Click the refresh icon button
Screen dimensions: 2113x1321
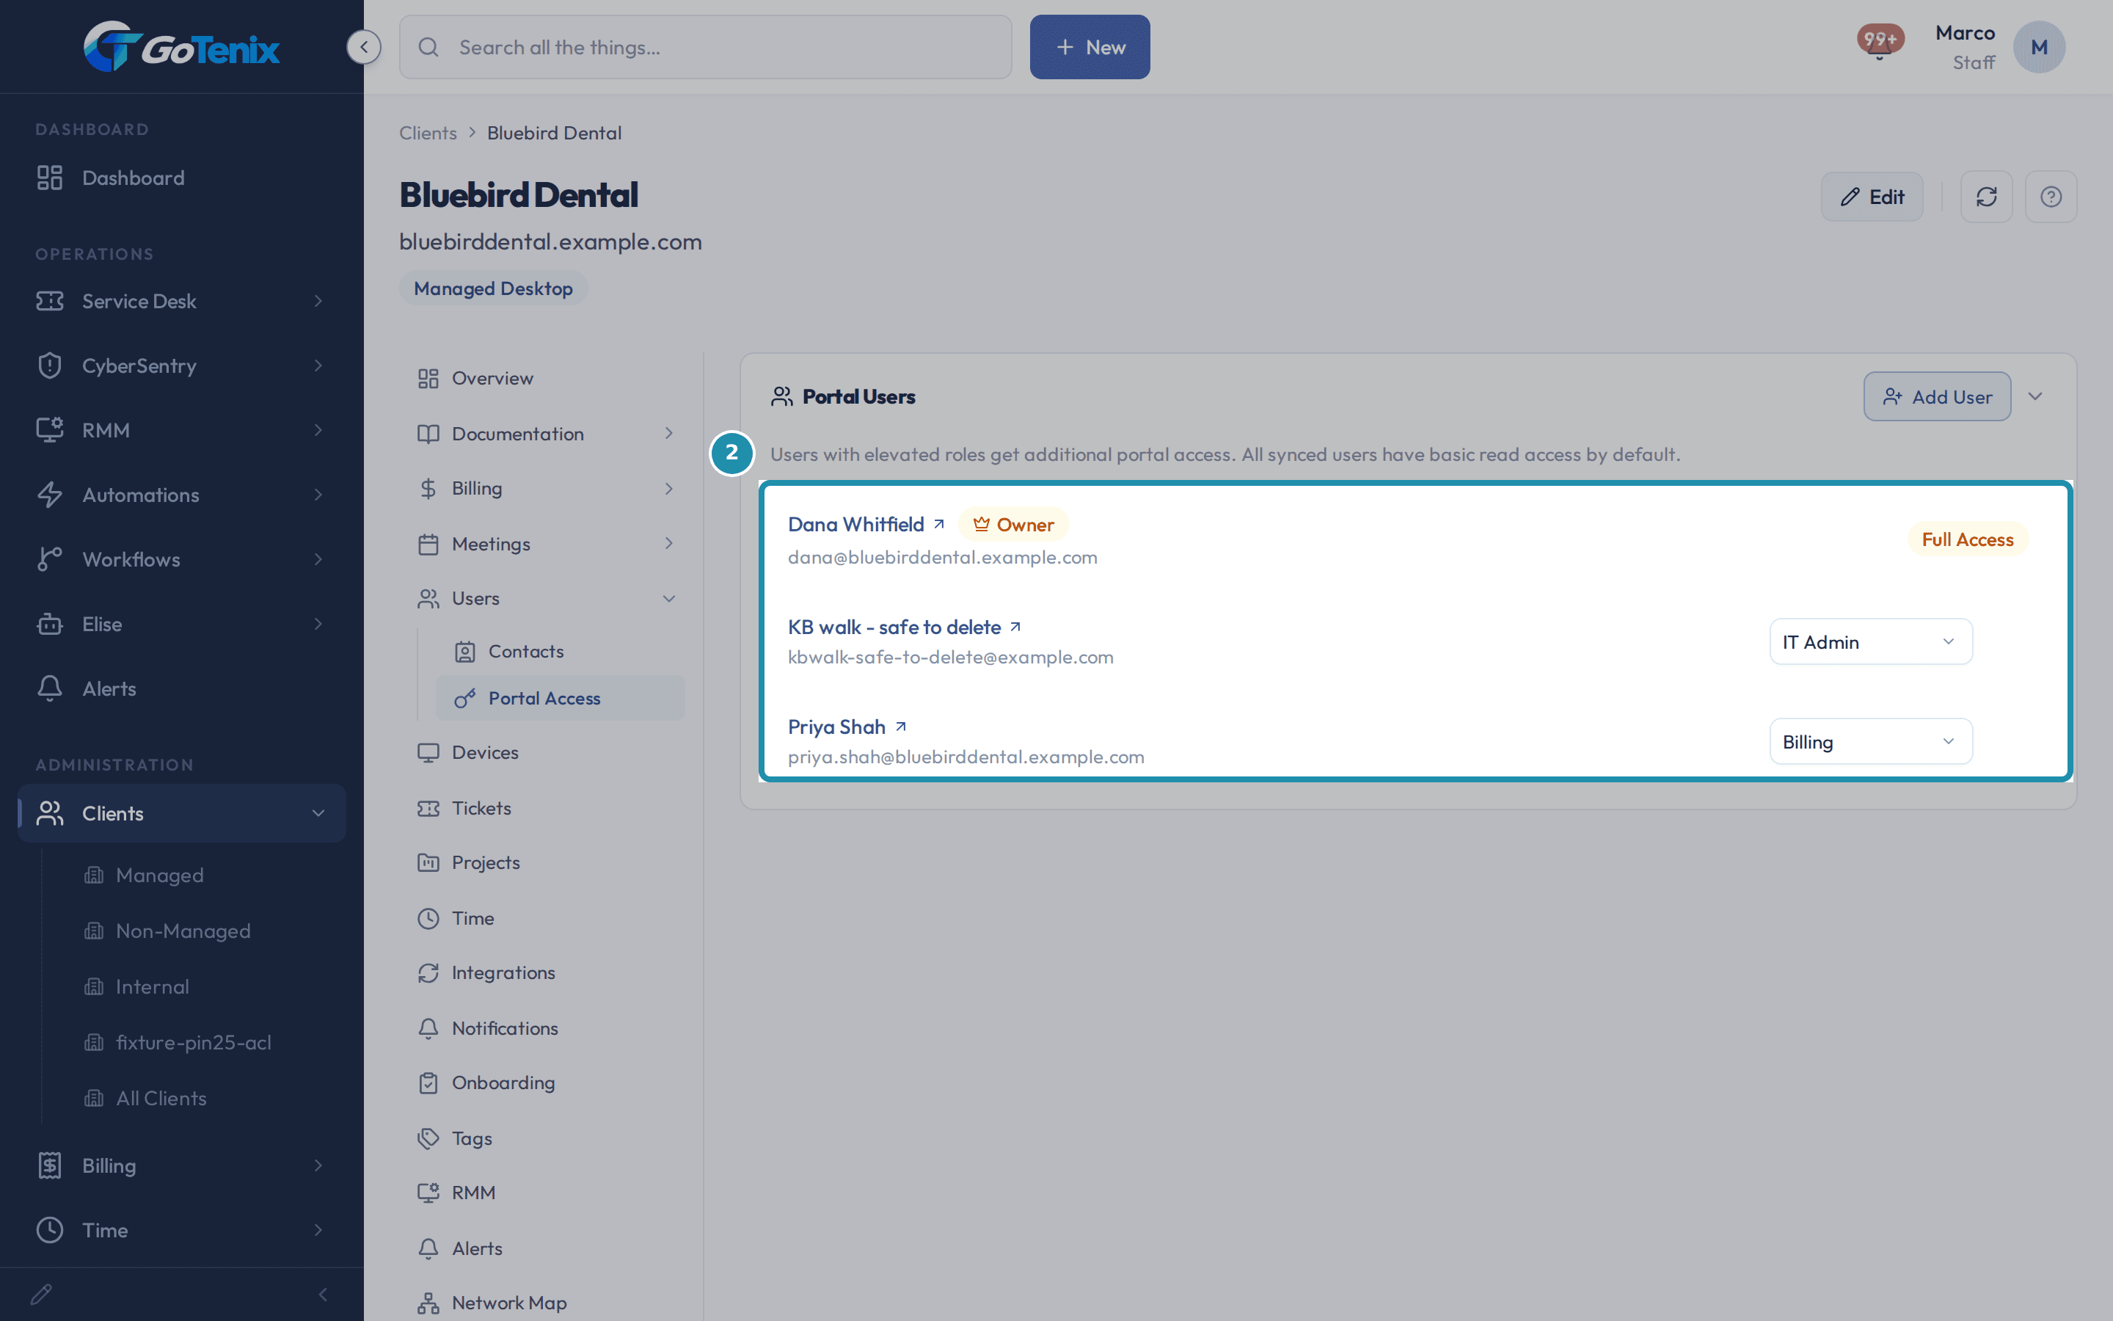click(1986, 197)
